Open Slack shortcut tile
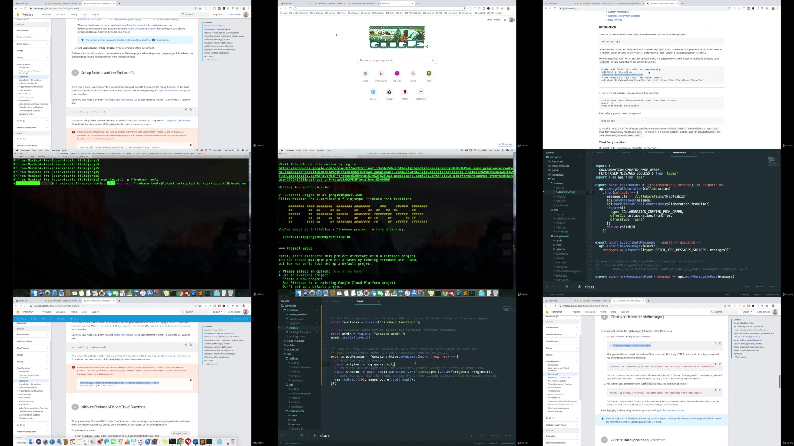This screenshot has width=794, height=446. coord(429,74)
